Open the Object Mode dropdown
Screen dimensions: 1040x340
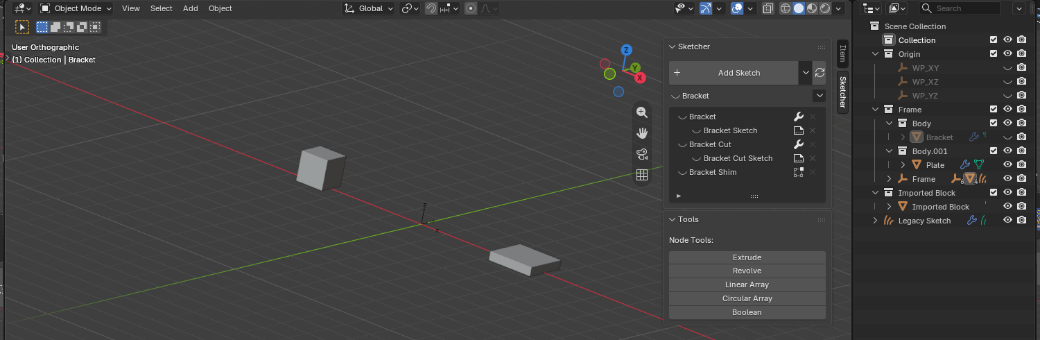tap(76, 8)
